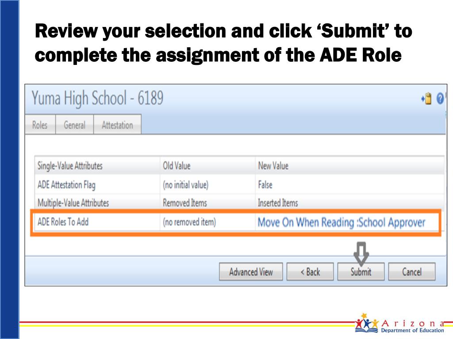Click the Cancel button
This screenshot has height=339, width=453.
pos(412,271)
